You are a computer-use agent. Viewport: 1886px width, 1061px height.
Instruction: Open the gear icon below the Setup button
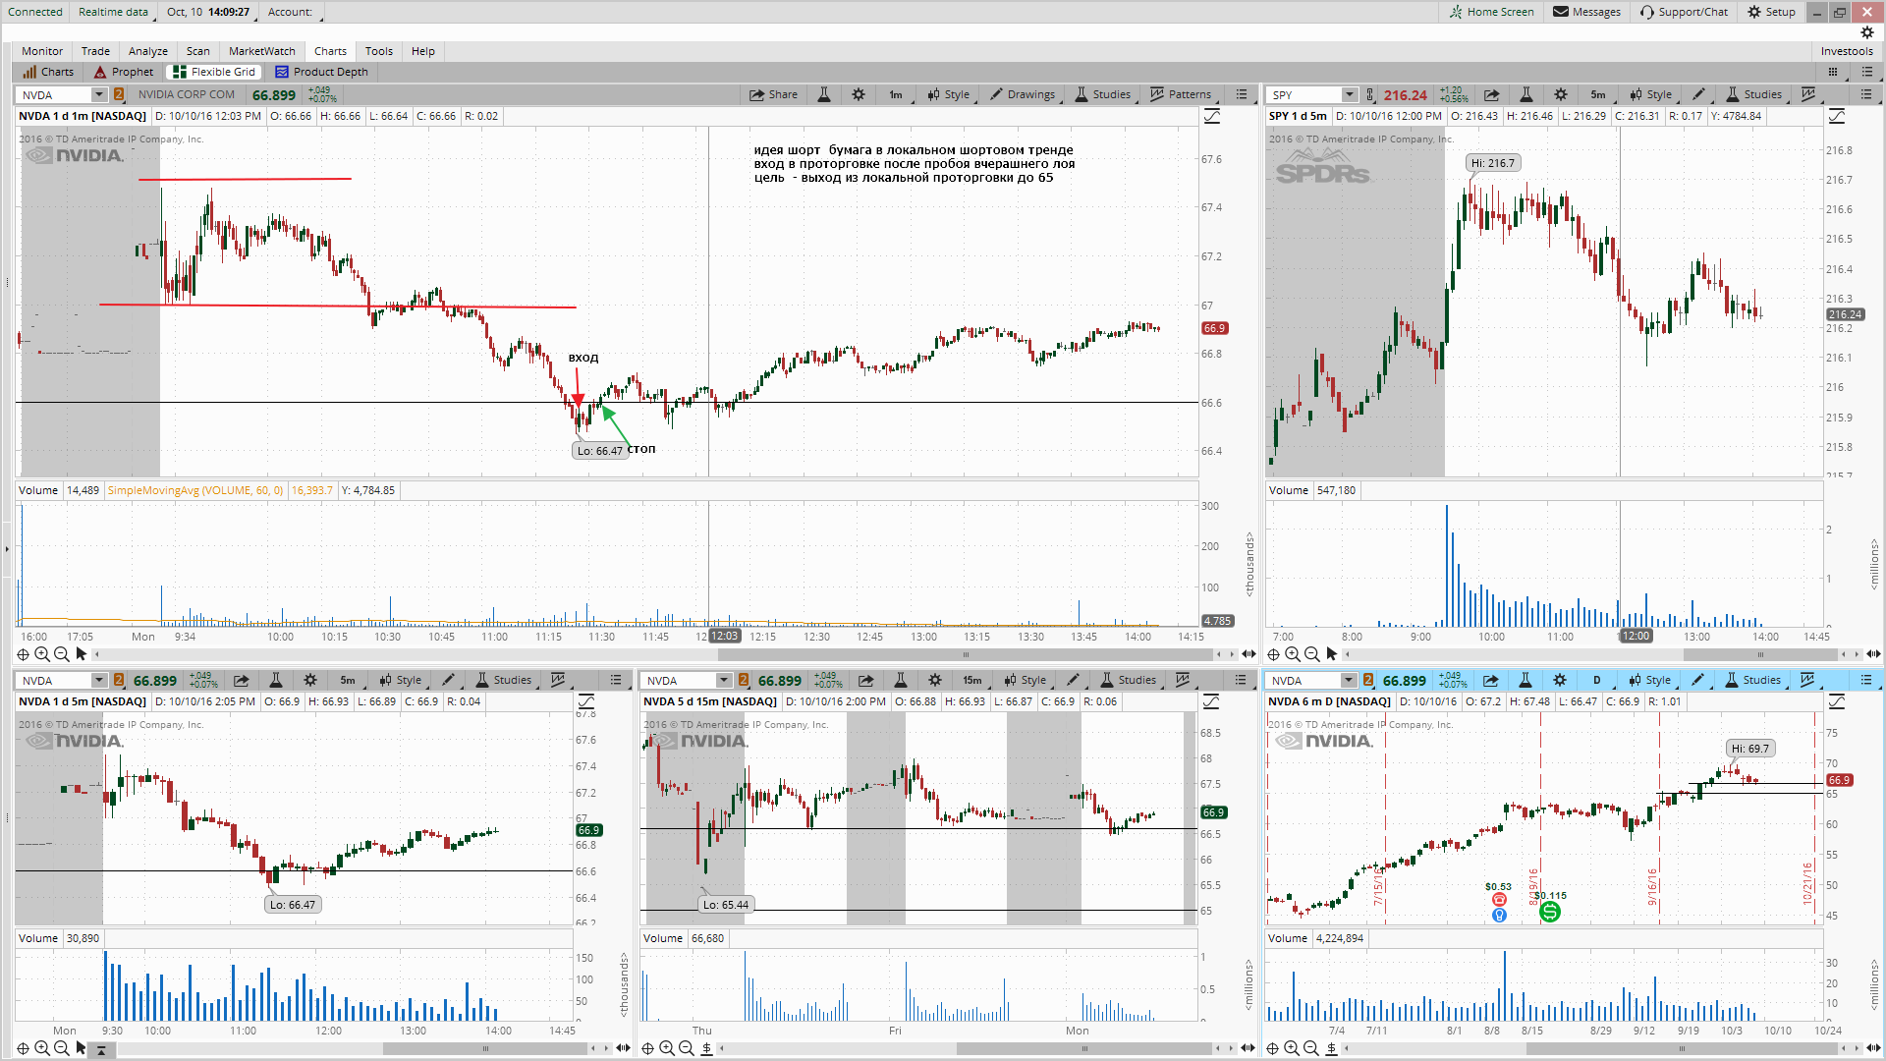click(1867, 32)
